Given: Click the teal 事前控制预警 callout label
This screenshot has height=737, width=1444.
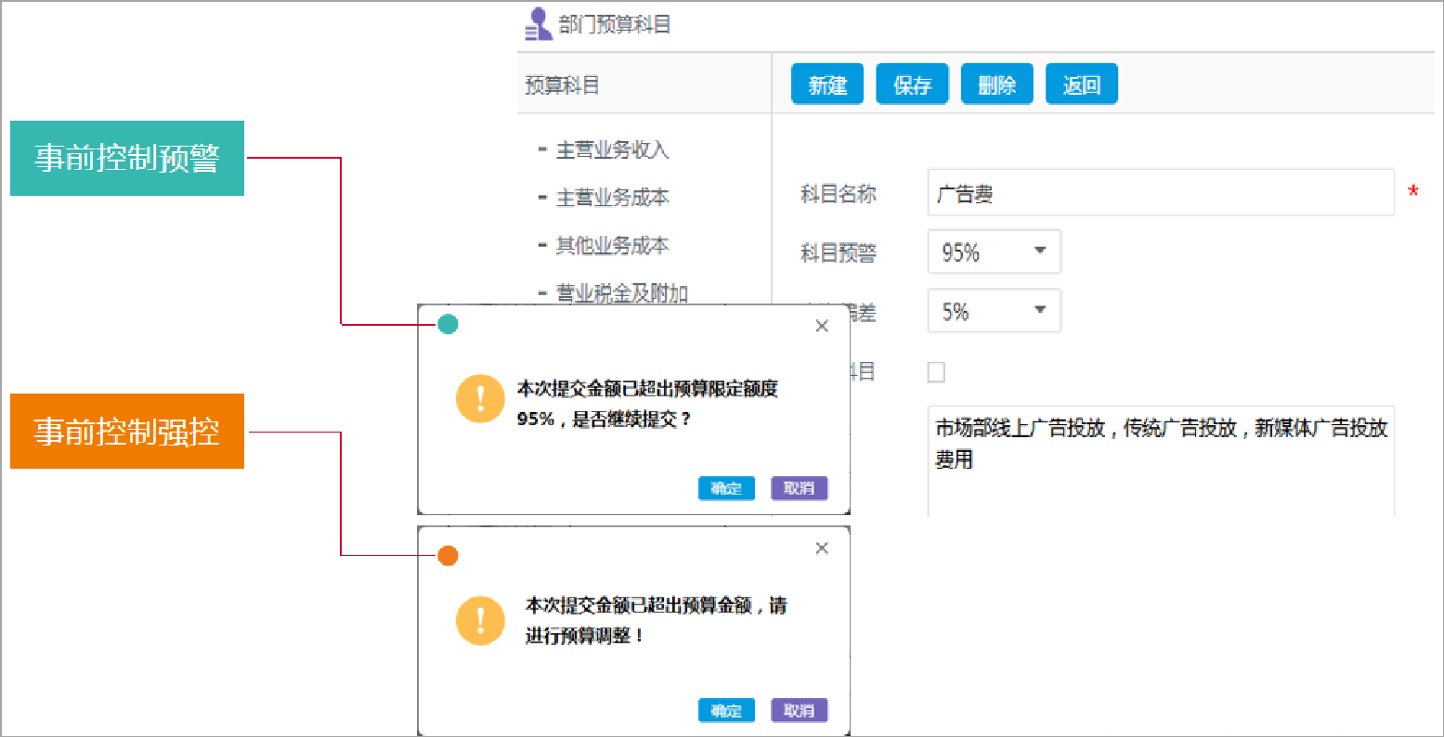Looking at the screenshot, I should point(126,158).
